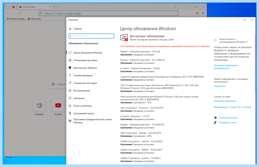Viewport: 259px width, 167px height.
Task: Click the Получить помощь chat icon
Action: pyautogui.click(x=215, y=118)
